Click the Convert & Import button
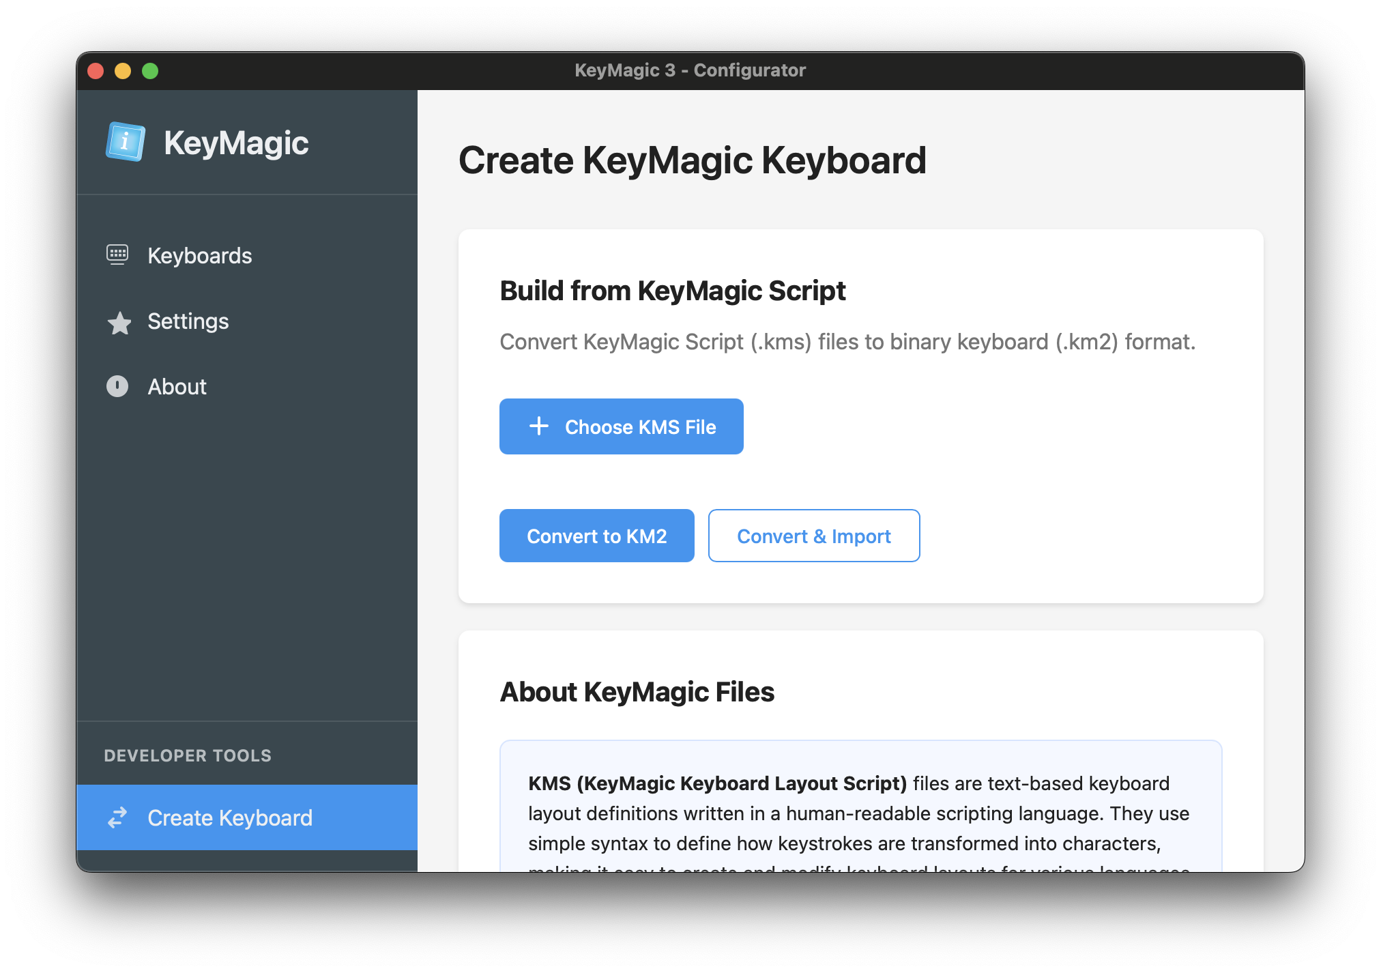The height and width of the screenshot is (973, 1381). [x=813, y=536]
